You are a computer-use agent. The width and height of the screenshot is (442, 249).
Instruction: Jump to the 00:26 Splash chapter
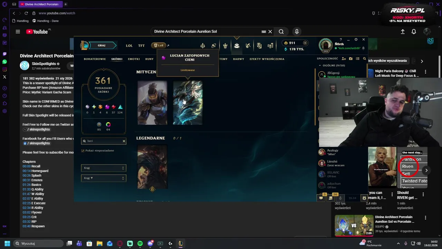click(32, 176)
